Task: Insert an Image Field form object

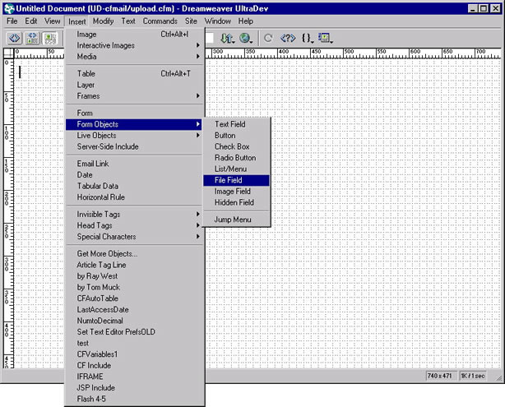Action: [x=236, y=192]
